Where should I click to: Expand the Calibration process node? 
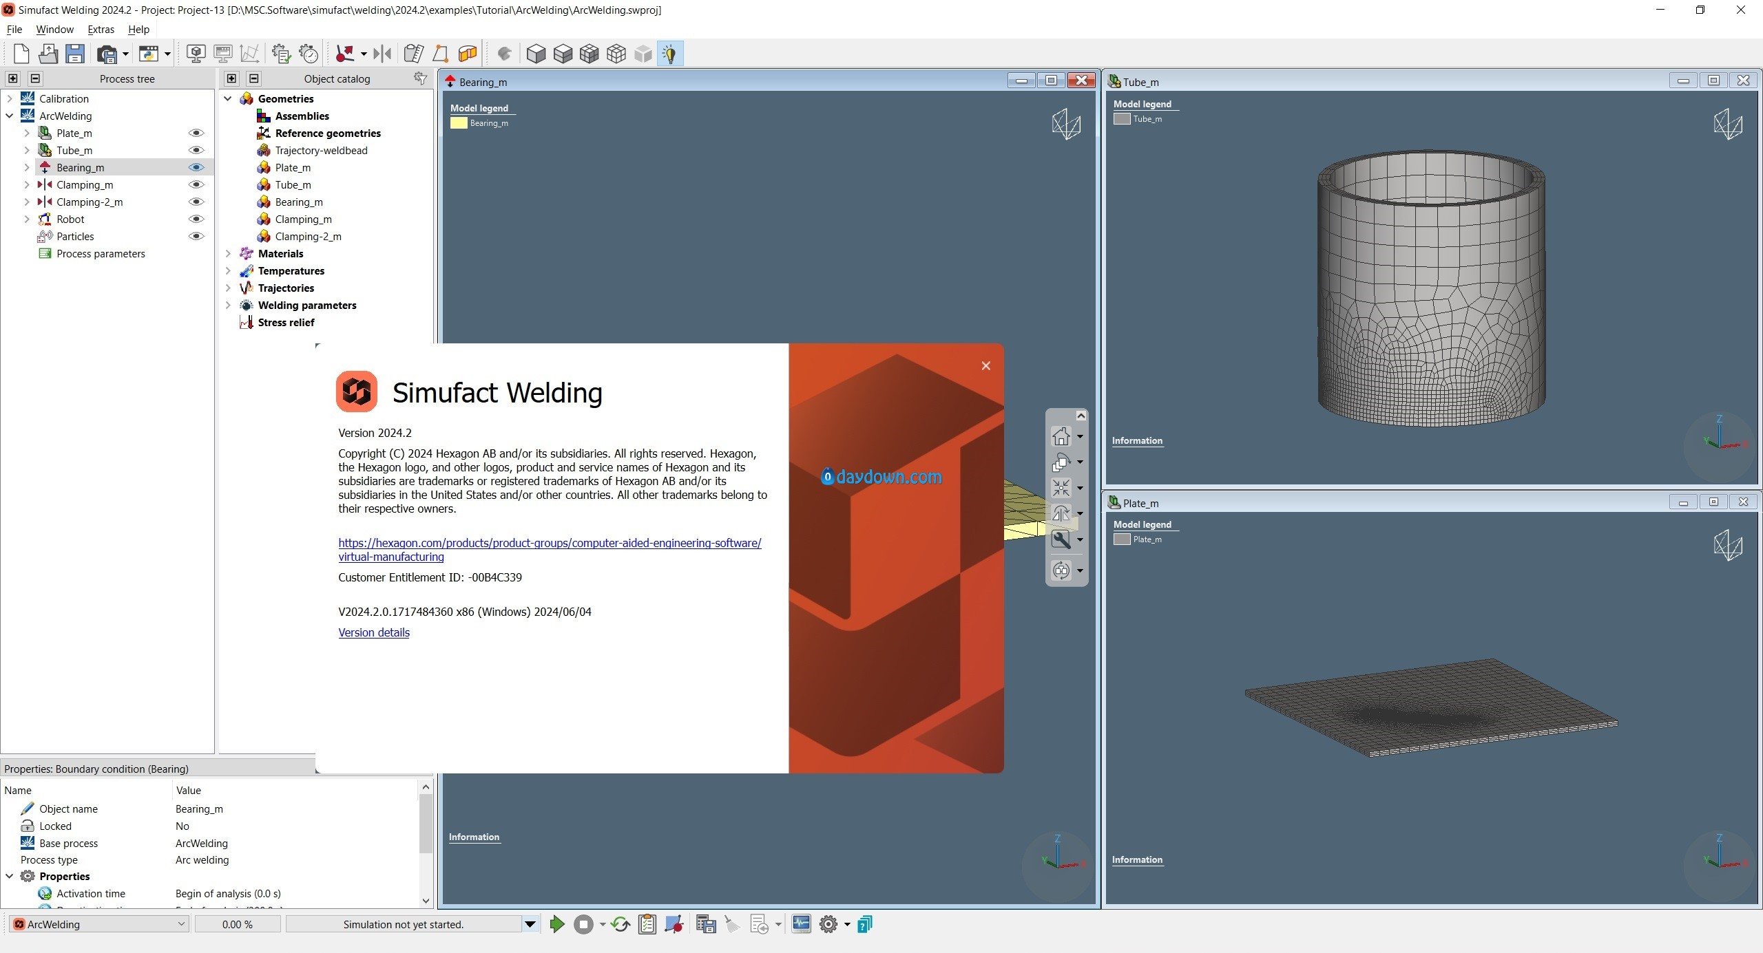(10, 98)
